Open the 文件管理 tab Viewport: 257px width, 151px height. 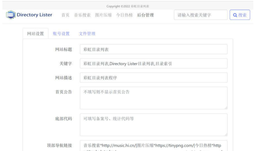(x=87, y=33)
